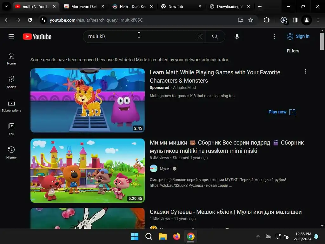
Task: Click the Ми-ми-мишки video thumbnail
Action: pos(88,171)
